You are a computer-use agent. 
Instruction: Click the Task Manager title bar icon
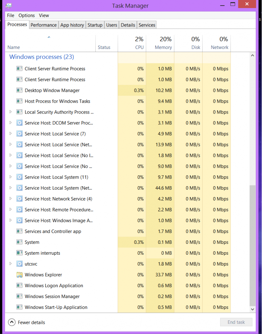[x=9, y=6]
